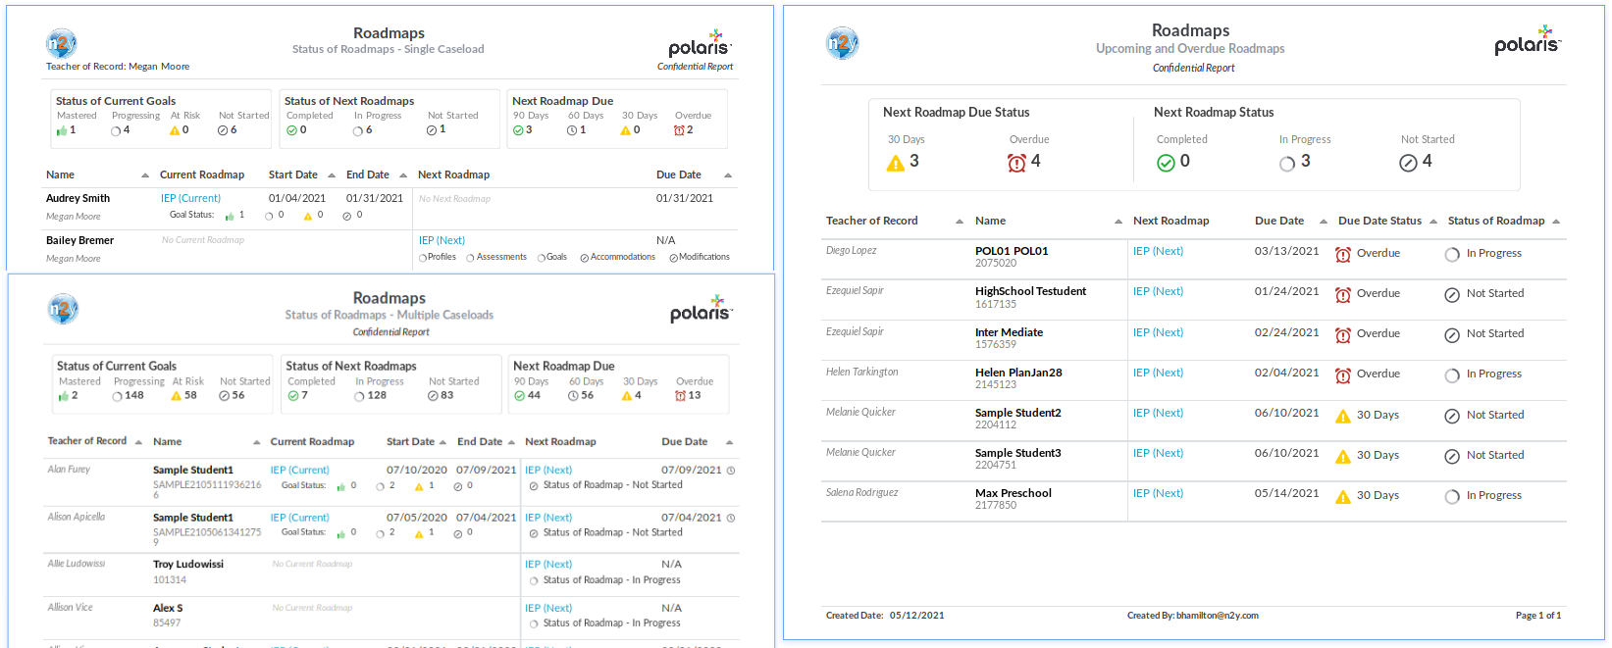Click the Profiles status icon in Bailey Bremer row
Viewport: 1612px width, 648px height.
[x=423, y=258]
